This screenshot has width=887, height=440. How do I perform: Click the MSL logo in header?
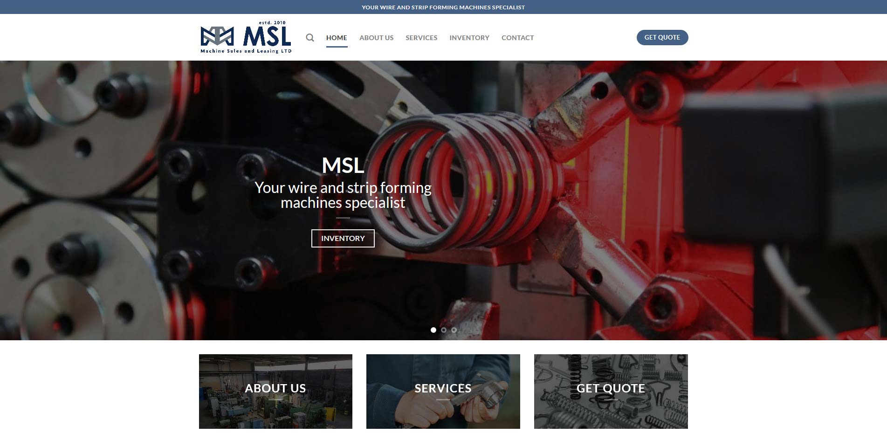(246, 37)
